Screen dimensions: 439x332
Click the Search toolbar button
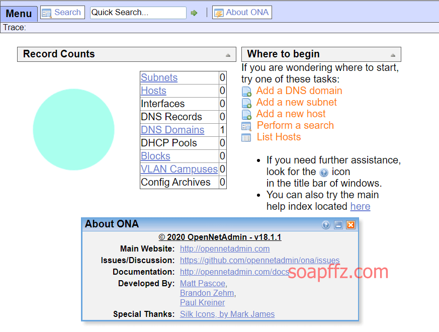point(62,13)
